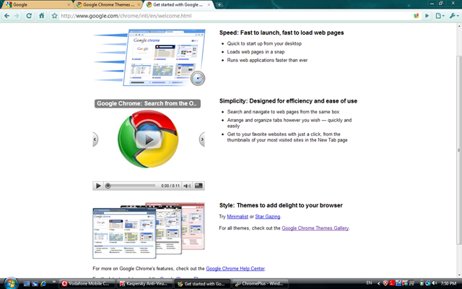Open the wrench tools menu
The image size is (462, 289).
coord(454,16)
